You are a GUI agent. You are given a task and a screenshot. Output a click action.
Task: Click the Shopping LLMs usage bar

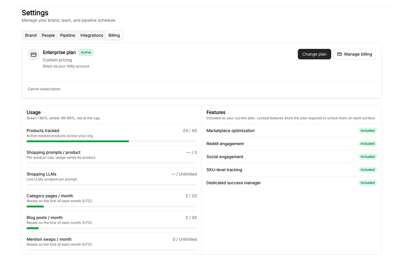pyautogui.click(x=112, y=185)
